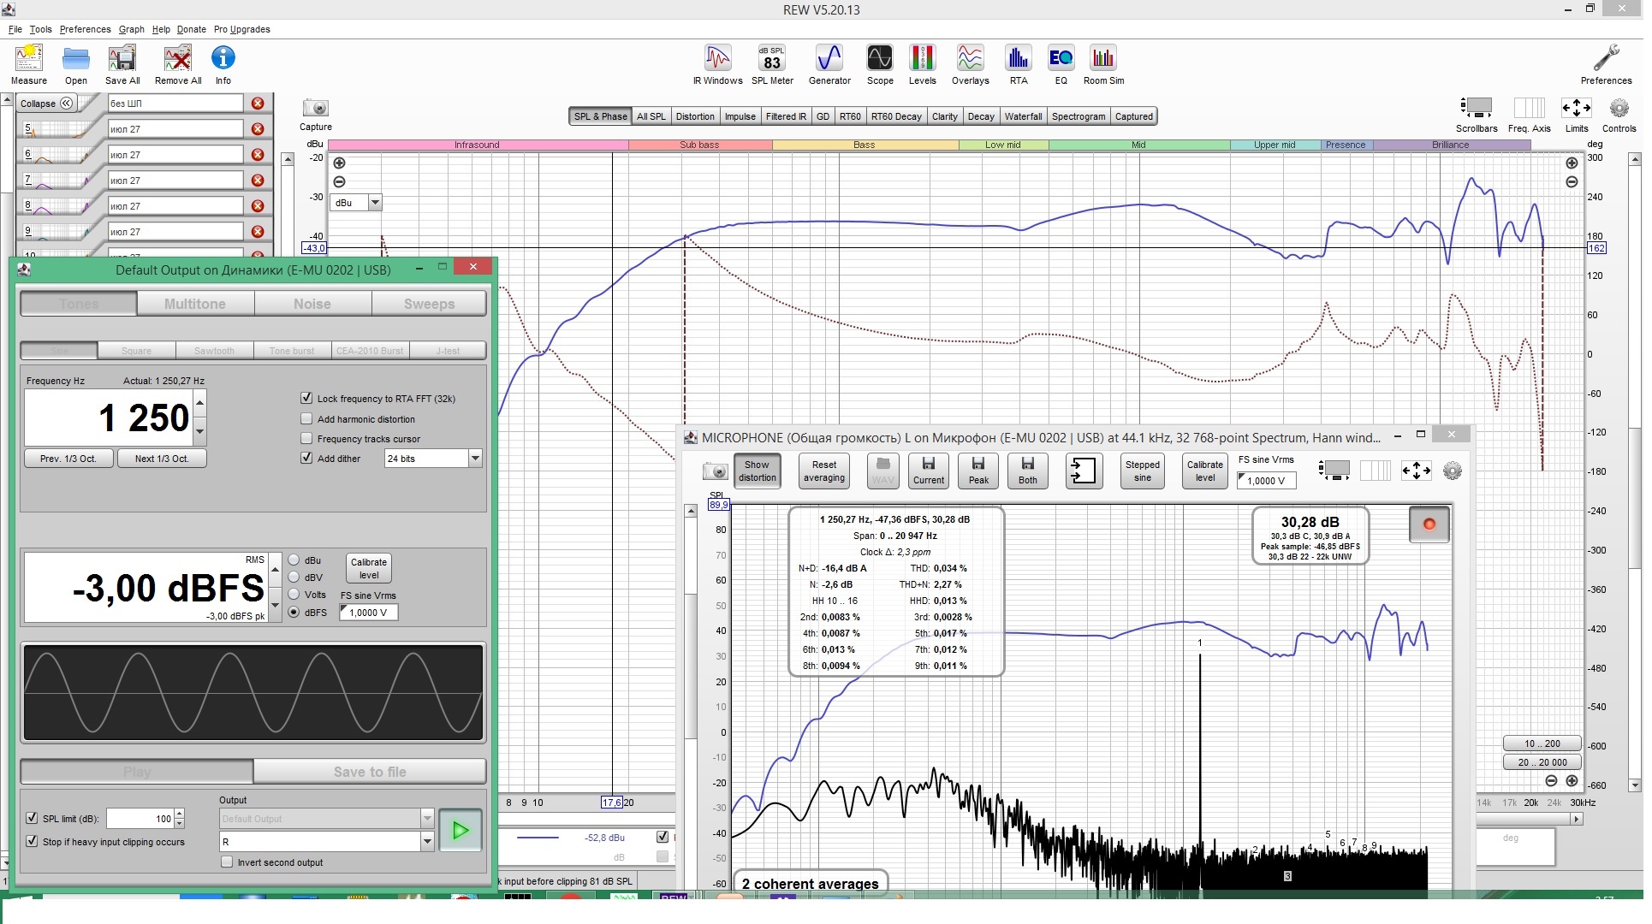Image resolution: width=1652 pixels, height=924 pixels.
Task: Toggle Frequency tracks cursor checkbox
Action: click(306, 439)
